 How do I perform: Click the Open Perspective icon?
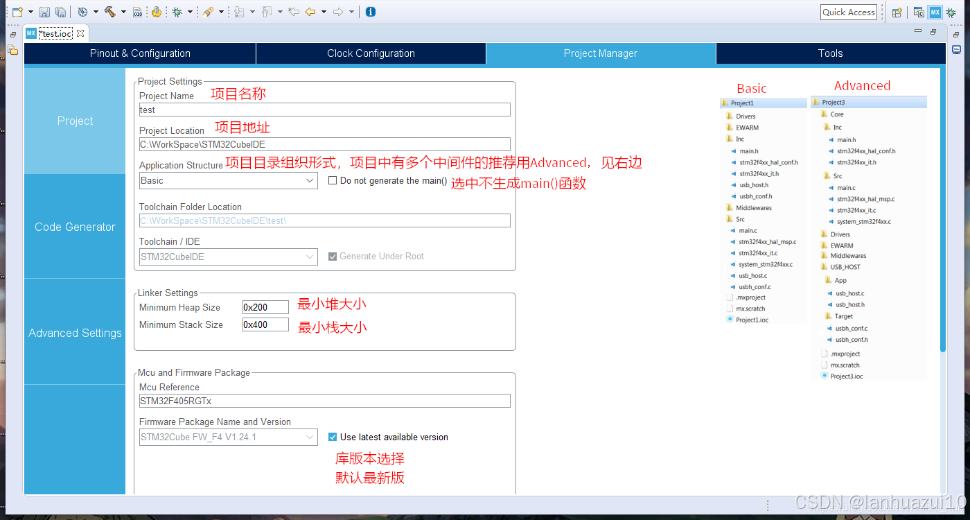(897, 12)
